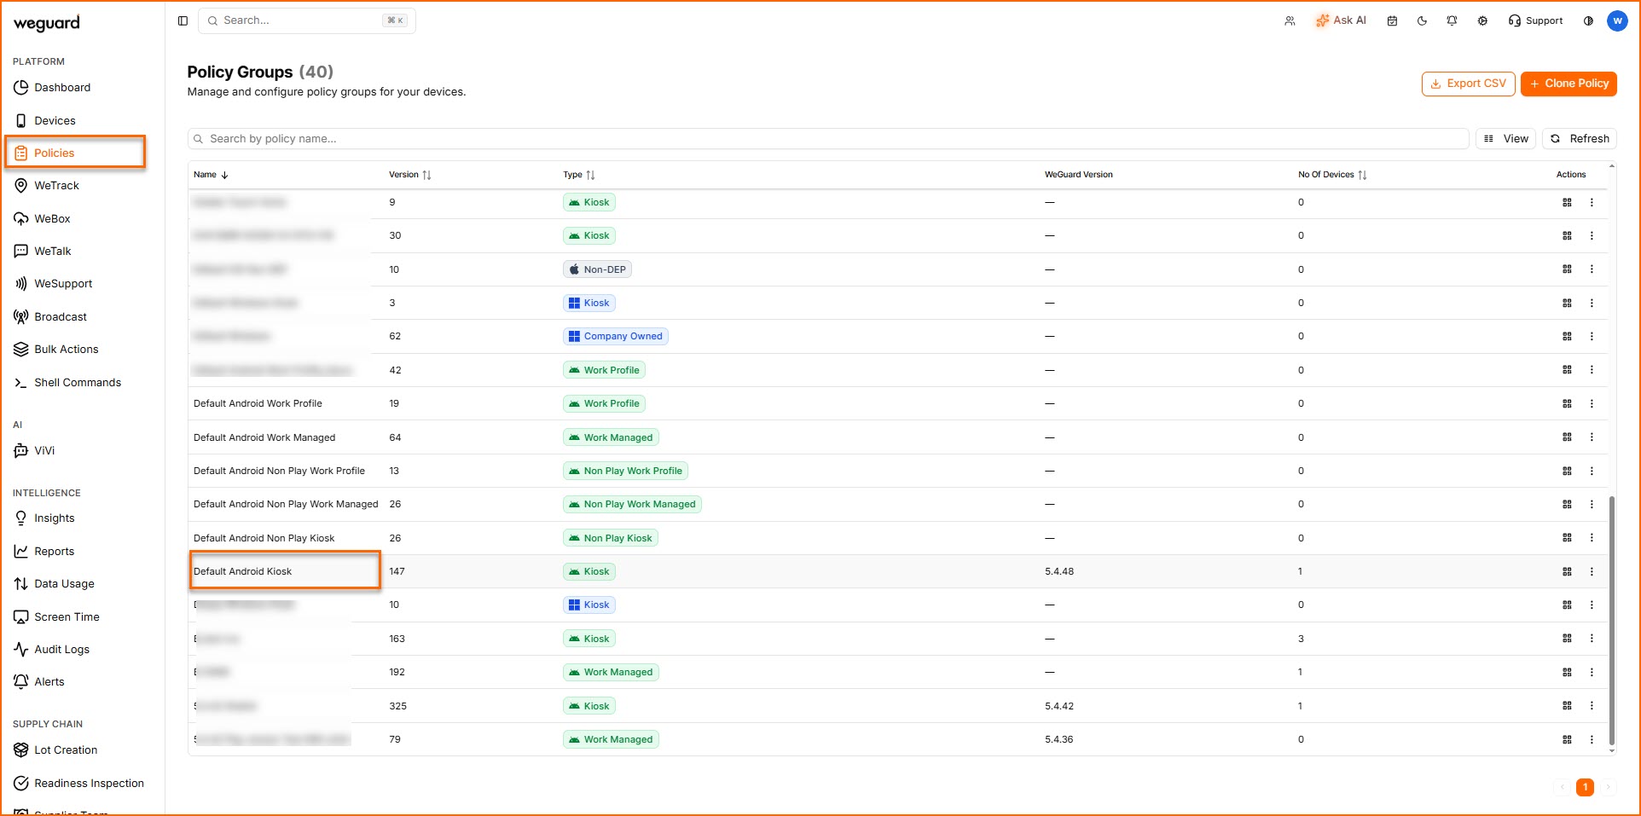The height and width of the screenshot is (816, 1641).
Task: Go to Devices in the sidebar
Action: tap(55, 121)
